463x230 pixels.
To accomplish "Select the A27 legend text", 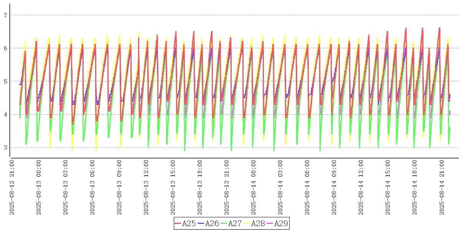I will pos(235,223).
